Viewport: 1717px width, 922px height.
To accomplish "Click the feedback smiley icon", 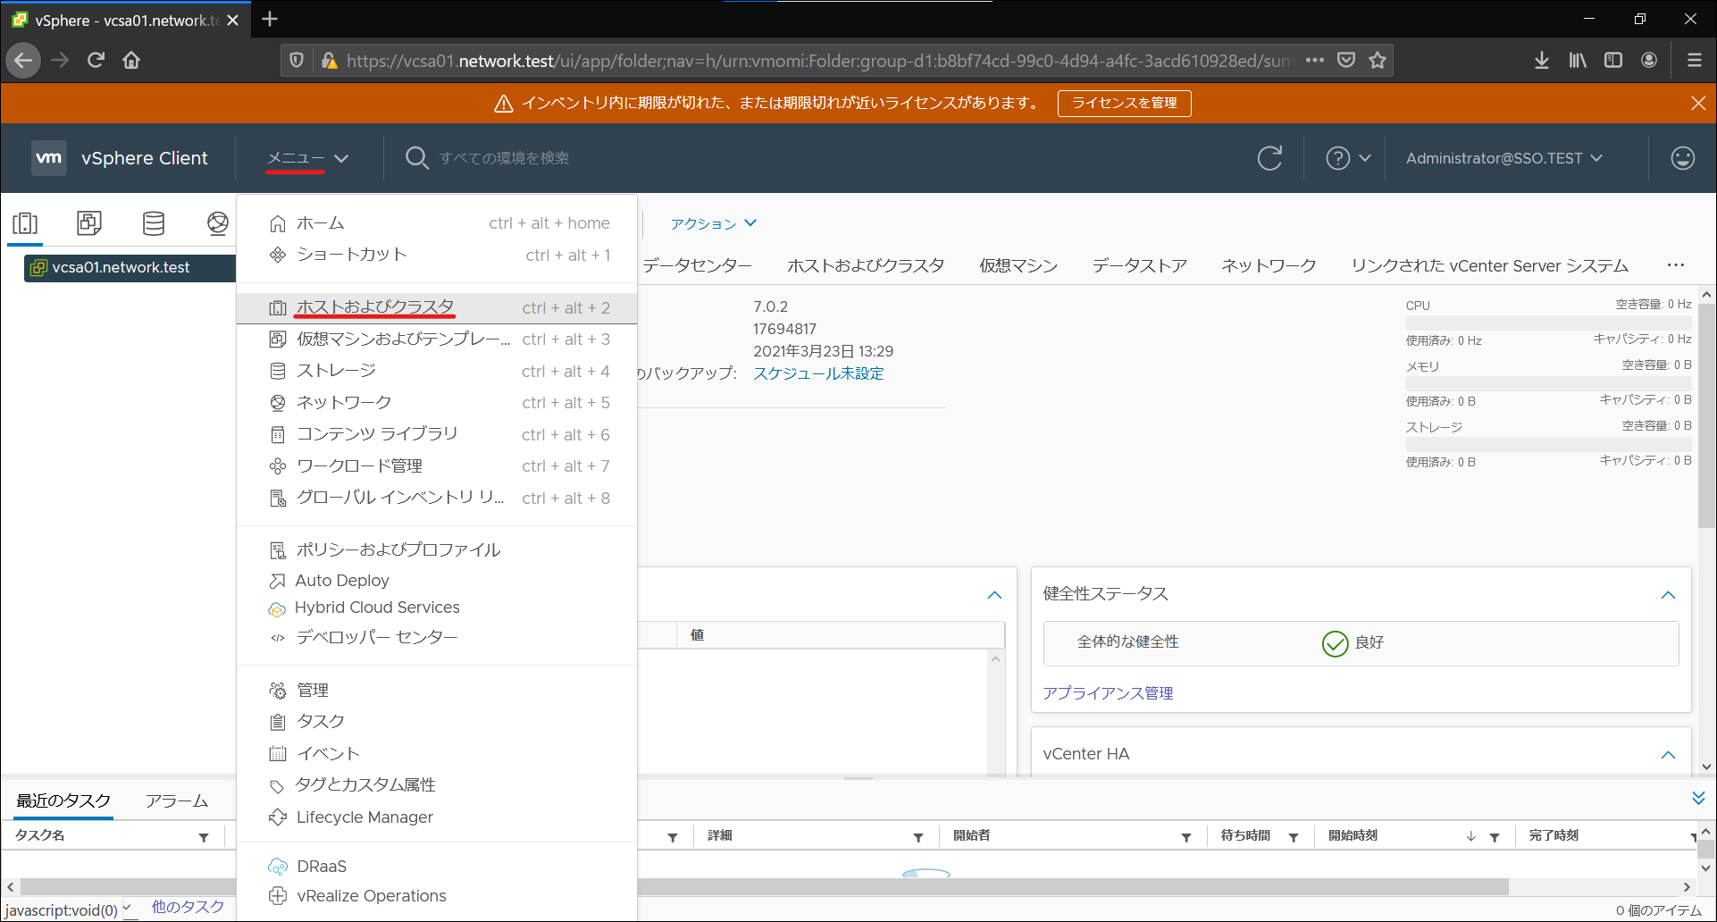I will (1683, 158).
